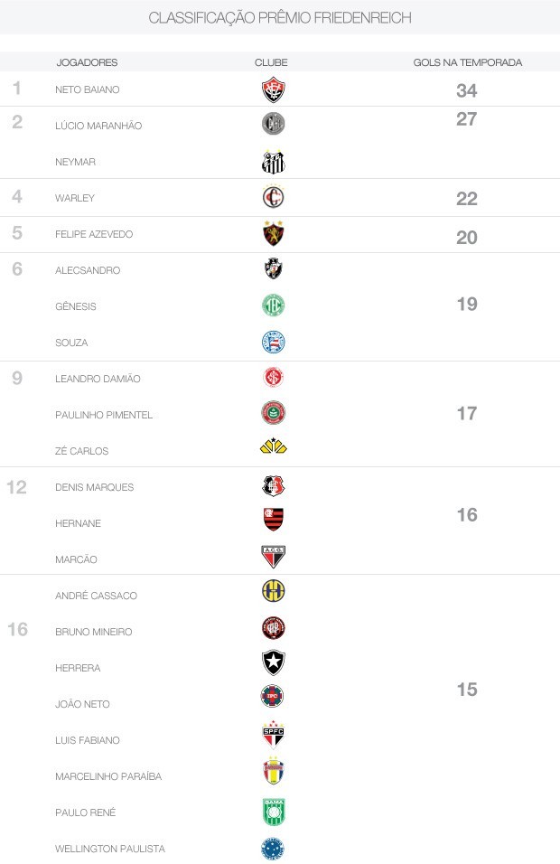Image resolution: width=560 pixels, height=864 pixels.
Task: Click the club crest beside Neto Baiano
Action: (x=273, y=89)
